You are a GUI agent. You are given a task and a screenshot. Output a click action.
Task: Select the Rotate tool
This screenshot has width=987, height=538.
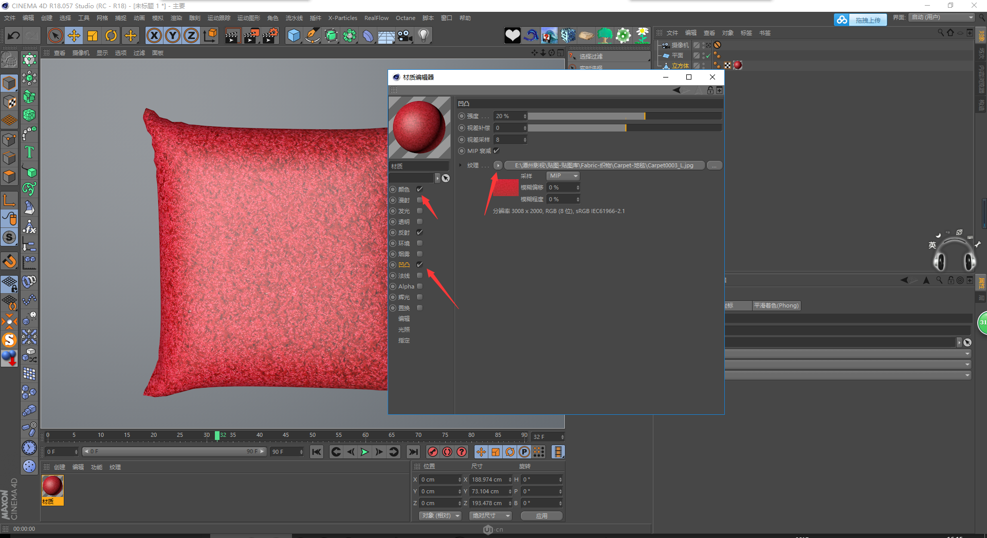[111, 35]
